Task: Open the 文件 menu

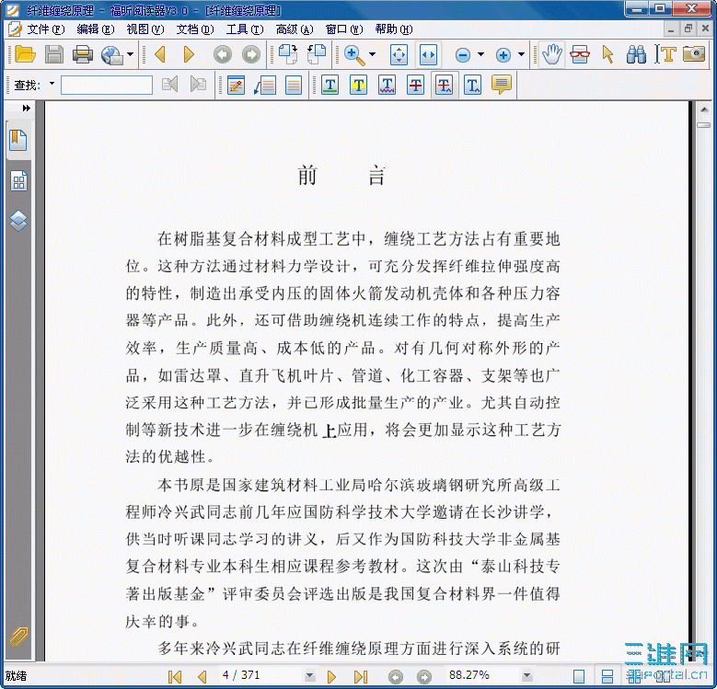Action: click(x=46, y=29)
